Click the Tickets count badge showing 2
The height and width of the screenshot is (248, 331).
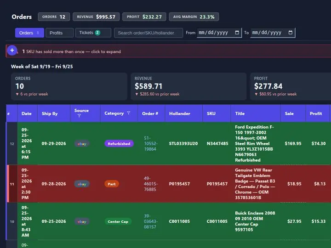tap(97, 33)
